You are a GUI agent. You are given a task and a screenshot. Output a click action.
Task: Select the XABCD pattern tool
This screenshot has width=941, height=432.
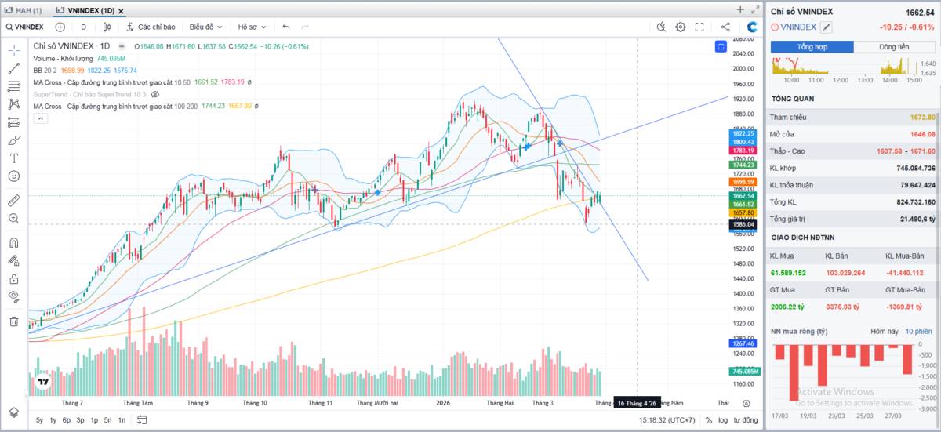pos(14,103)
